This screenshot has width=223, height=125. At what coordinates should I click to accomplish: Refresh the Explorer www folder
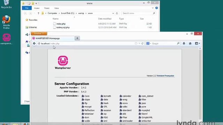pos(117,13)
